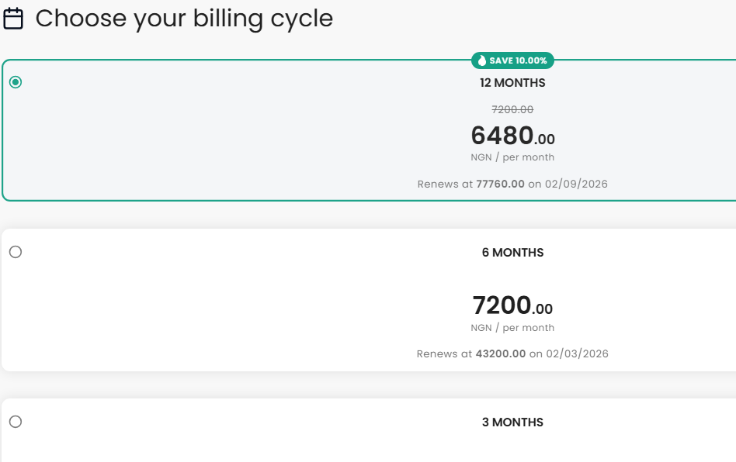Screen dimensions: 736x462
Task: Click "NGN / per month" under 7200.00
Action: (x=512, y=327)
